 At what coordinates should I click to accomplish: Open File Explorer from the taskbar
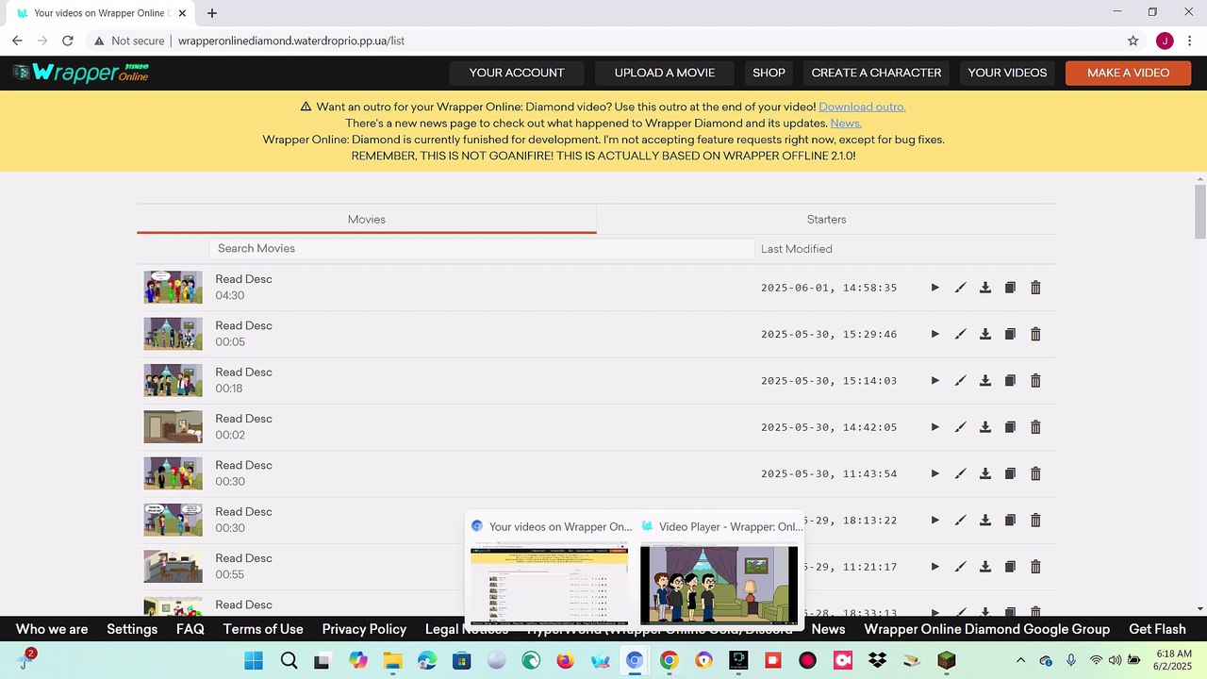(392, 660)
